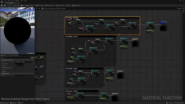Click the first preview shape icon in viewport

pos(29,53)
